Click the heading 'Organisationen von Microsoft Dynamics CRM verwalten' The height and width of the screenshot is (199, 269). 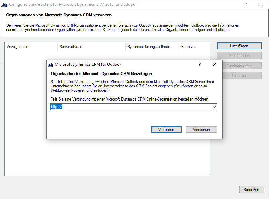click(59, 15)
